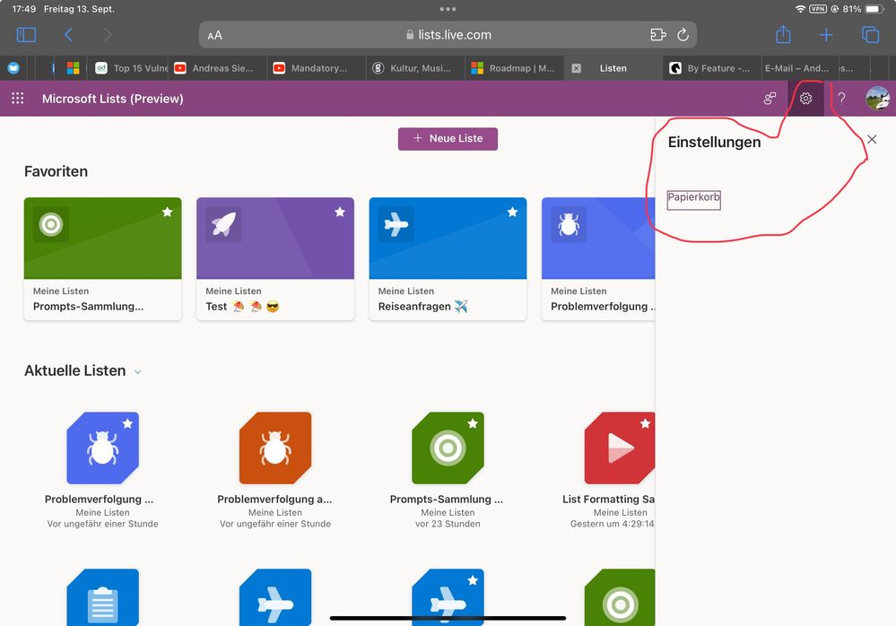Toggle the star on the blue bug tile
This screenshot has height=626, width=896.
click(x=127, y=423)
